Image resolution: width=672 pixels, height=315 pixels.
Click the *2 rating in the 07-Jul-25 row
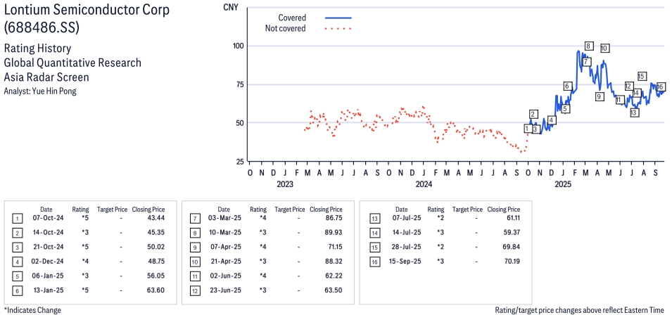(440, 218)
